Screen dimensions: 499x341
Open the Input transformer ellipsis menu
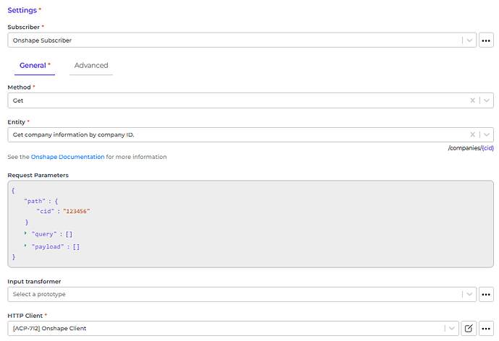click(486, 294)
